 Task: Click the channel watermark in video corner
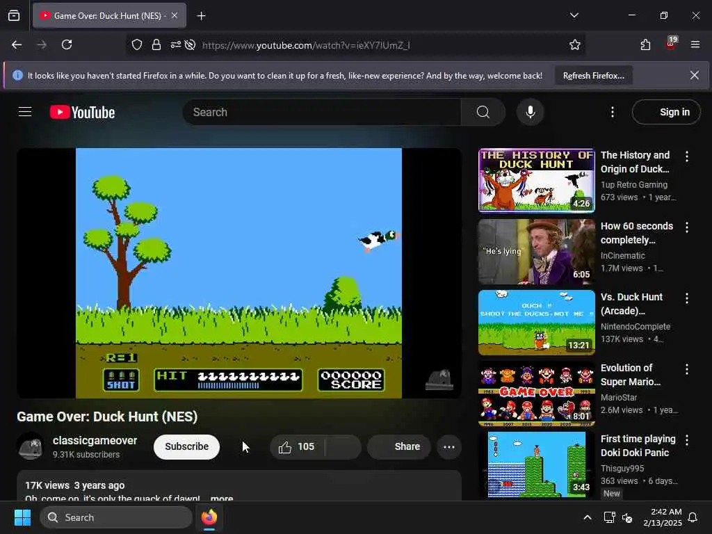click(439, 380)
